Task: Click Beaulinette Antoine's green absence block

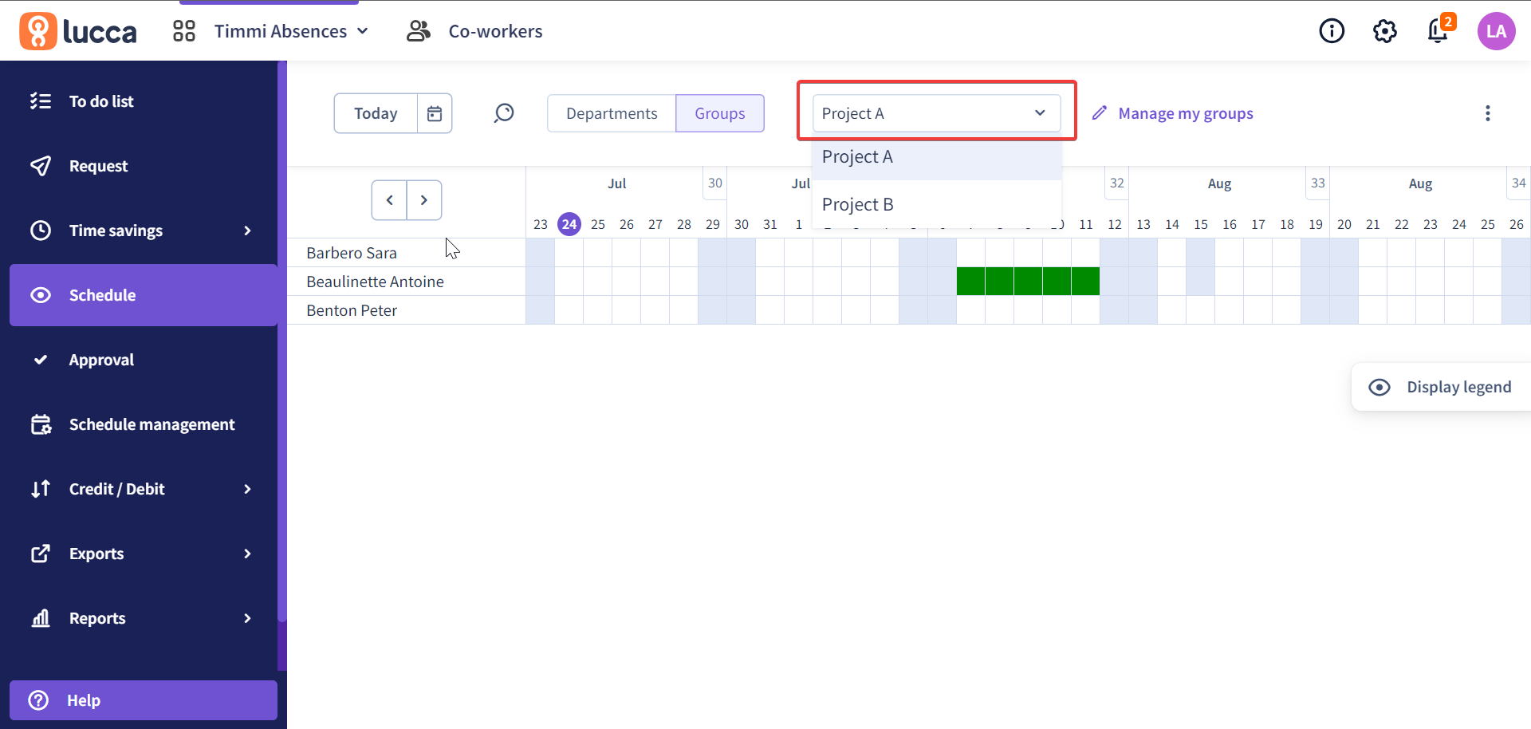Action: tap(1028, 282)
